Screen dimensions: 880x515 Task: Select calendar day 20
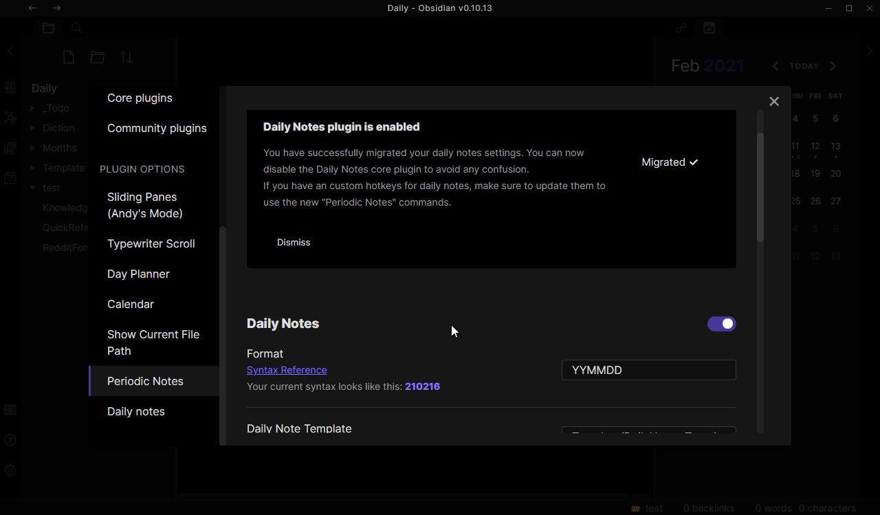tap(835, 173)
